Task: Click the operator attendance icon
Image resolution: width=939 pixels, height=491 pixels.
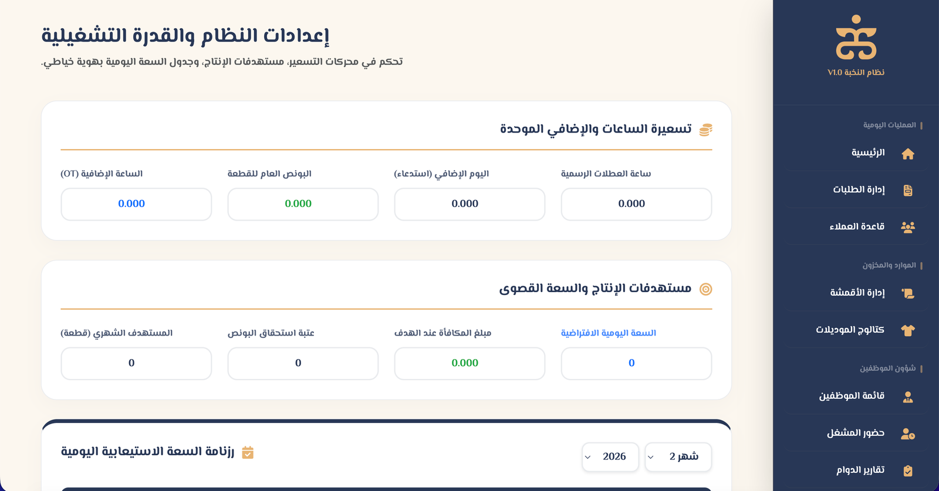Action: 908,434
